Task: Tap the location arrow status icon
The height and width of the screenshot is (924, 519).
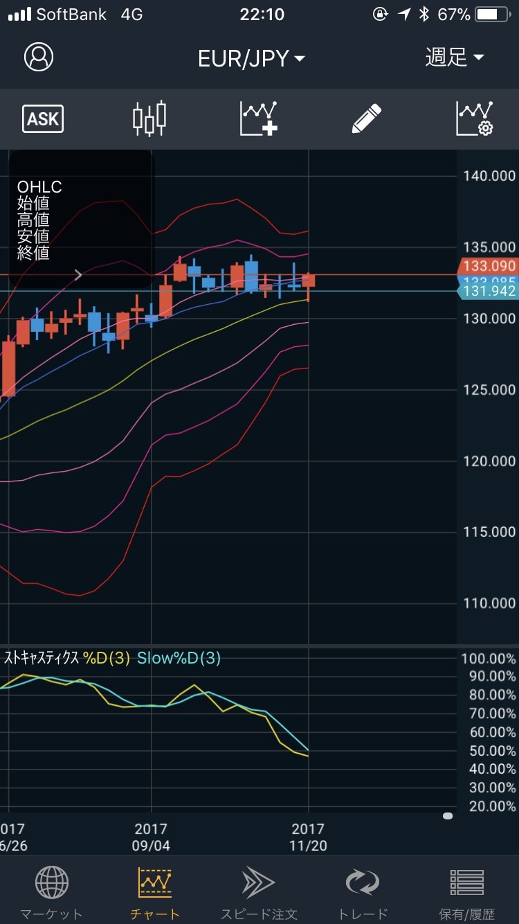Action: [404, 14]
